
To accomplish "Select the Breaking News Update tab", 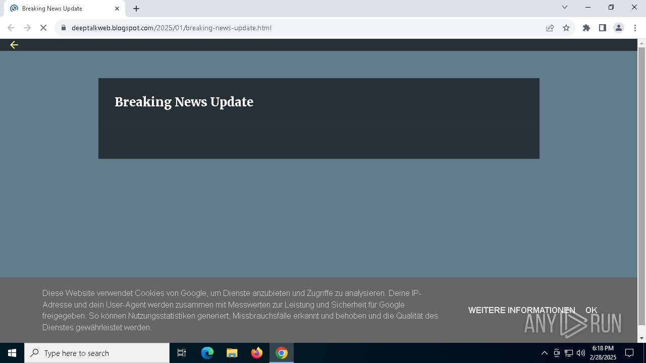I will [x=65, y=9].
